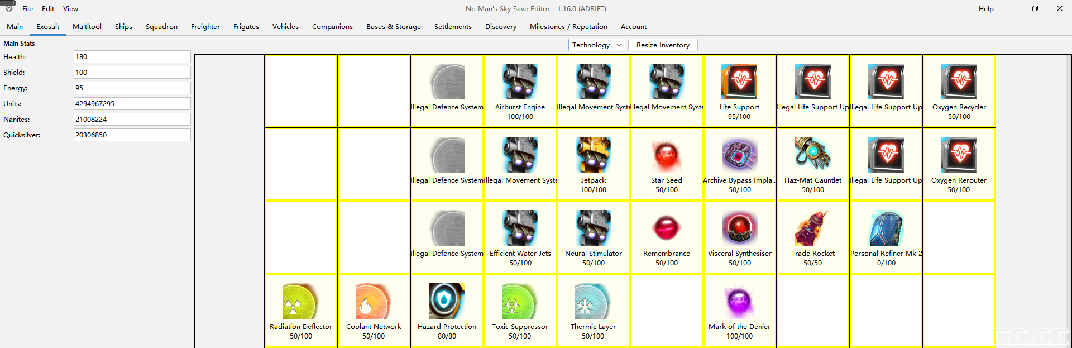Open the Milestones / Reputation tab
The image size is (1072, 348).
(568, 27)
